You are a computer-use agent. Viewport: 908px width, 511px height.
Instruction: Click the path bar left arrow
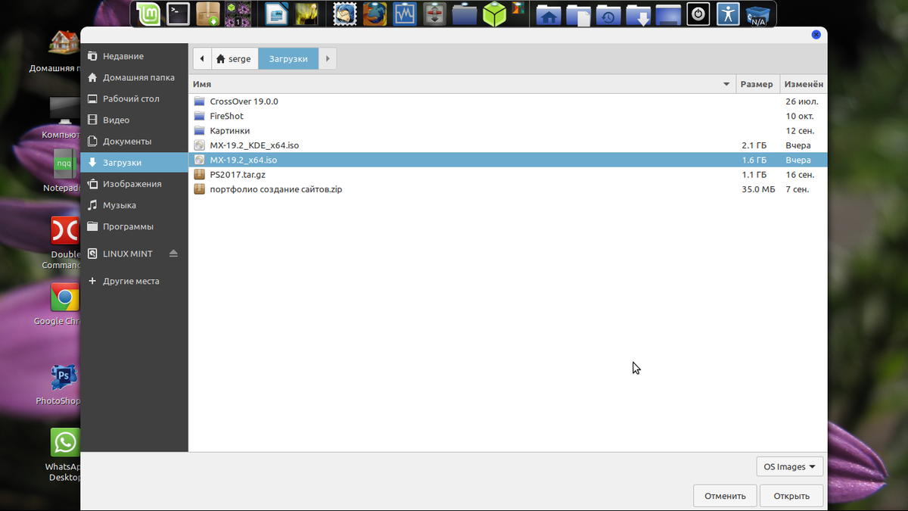202,58
